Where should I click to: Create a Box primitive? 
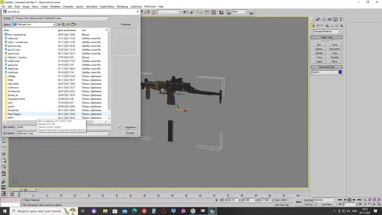pyautogui.click(x=319, y=45)
